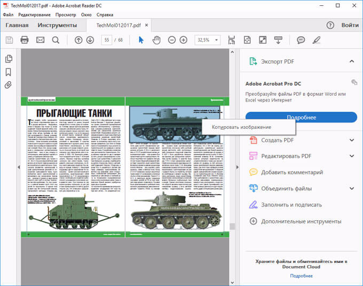
Task: Go to previous page with up arrow
Action: click(x=78, y=40)
